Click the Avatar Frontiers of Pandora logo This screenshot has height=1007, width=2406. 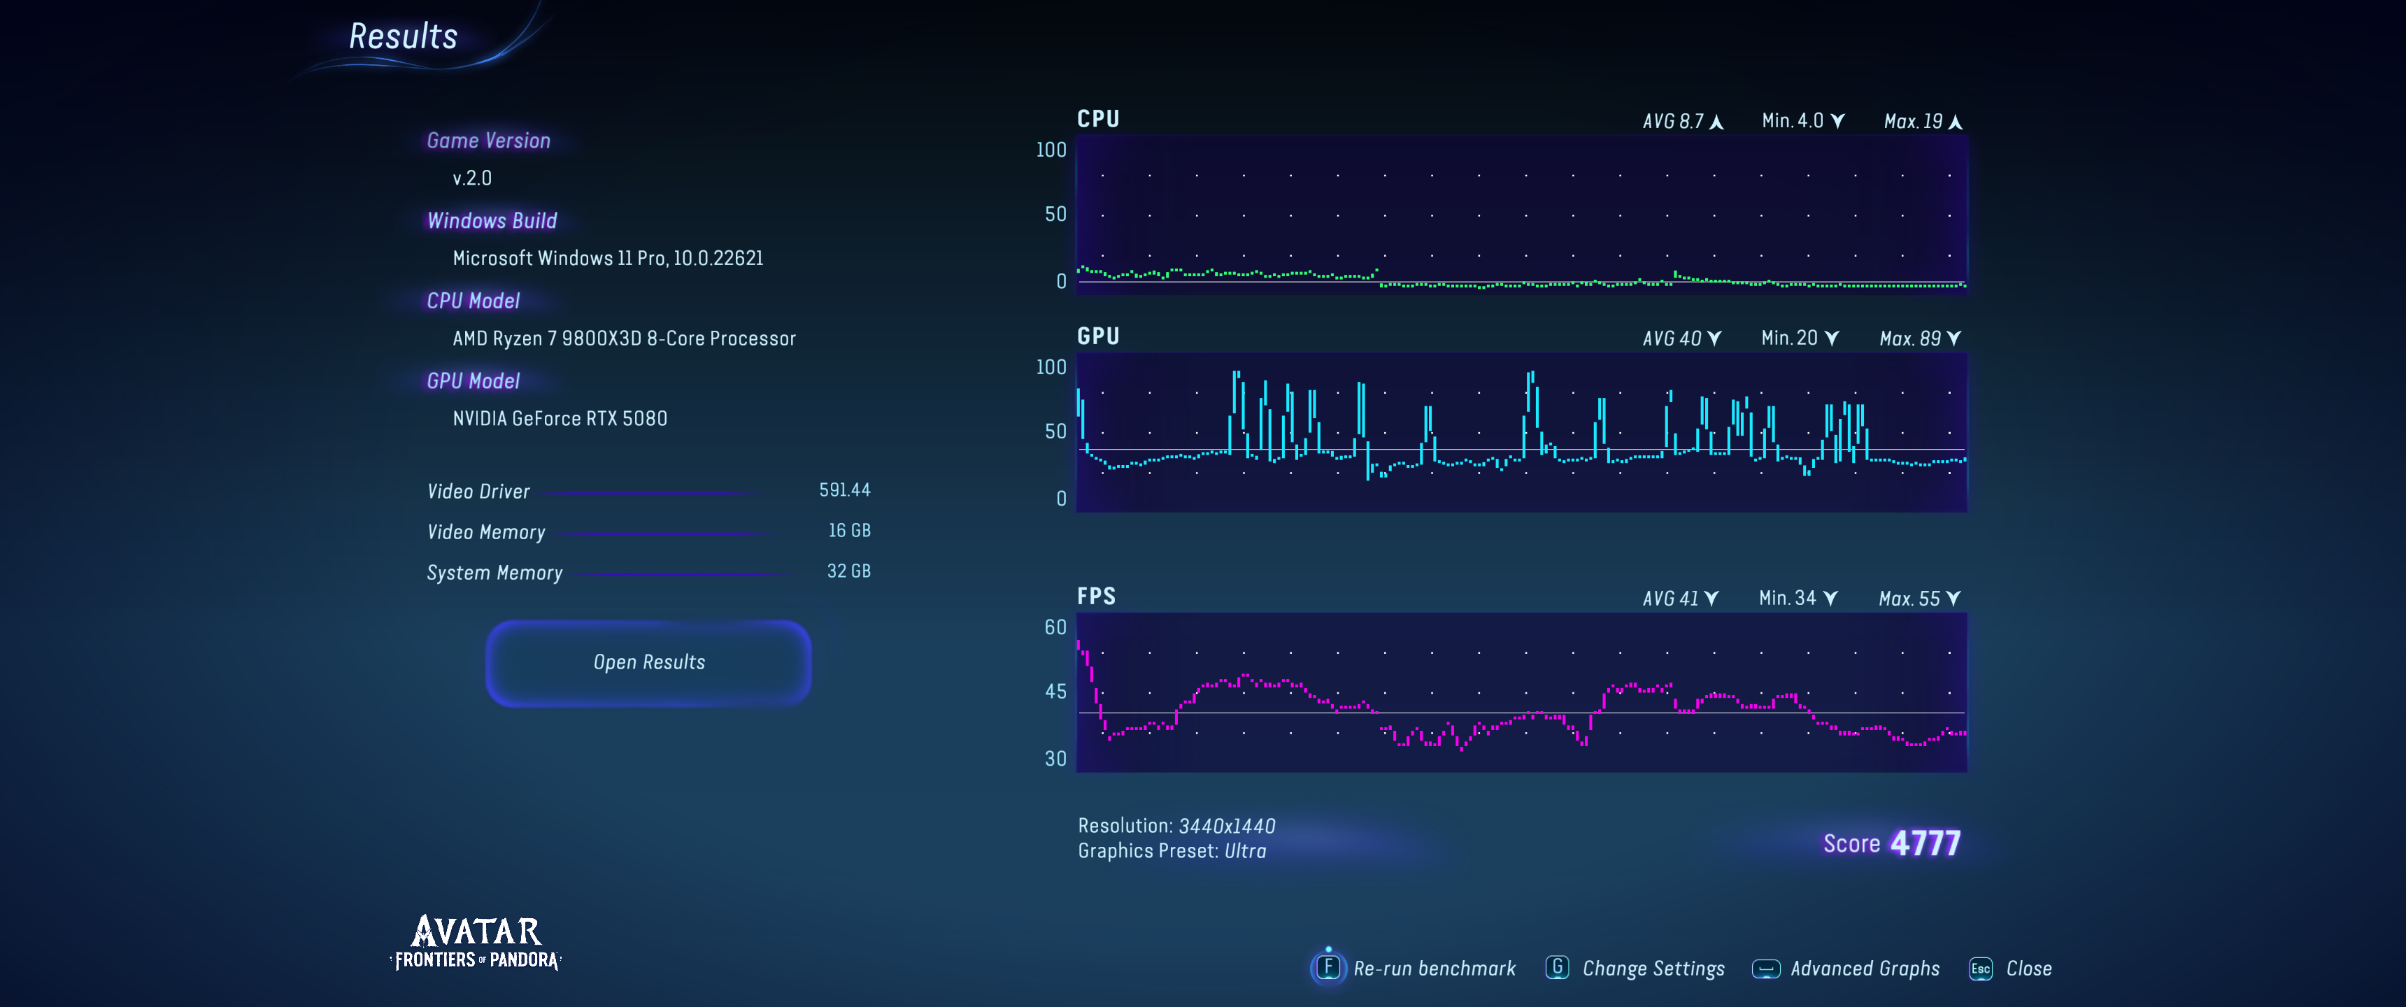pos(476,941)
